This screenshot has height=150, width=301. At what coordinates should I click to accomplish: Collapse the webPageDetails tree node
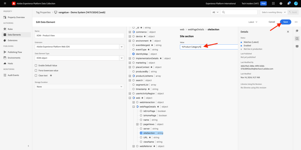tap(134, 107)
